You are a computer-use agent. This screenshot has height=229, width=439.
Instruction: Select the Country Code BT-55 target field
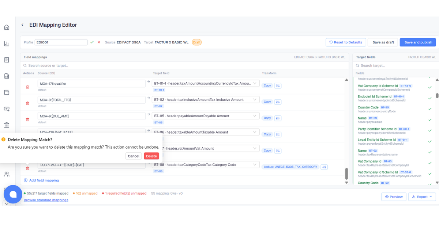point(394,109)
